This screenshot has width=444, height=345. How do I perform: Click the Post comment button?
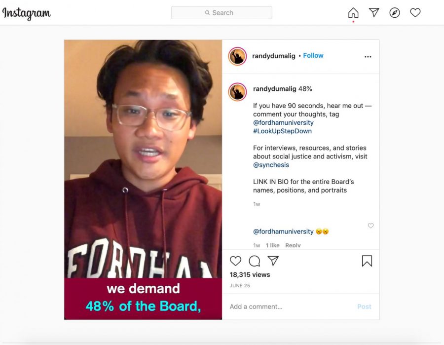pyautogui.click(x=364, y=307)
